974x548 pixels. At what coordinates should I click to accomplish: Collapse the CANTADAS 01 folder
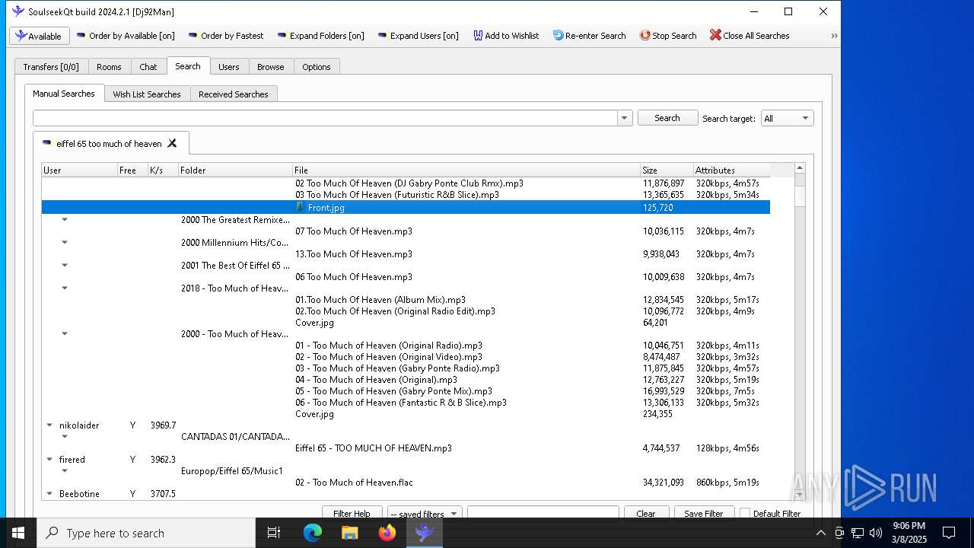coord(65,437)
